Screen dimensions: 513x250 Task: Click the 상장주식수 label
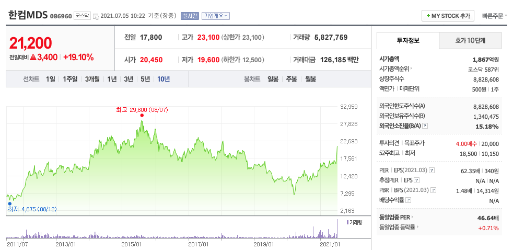(x=392, y=78)
